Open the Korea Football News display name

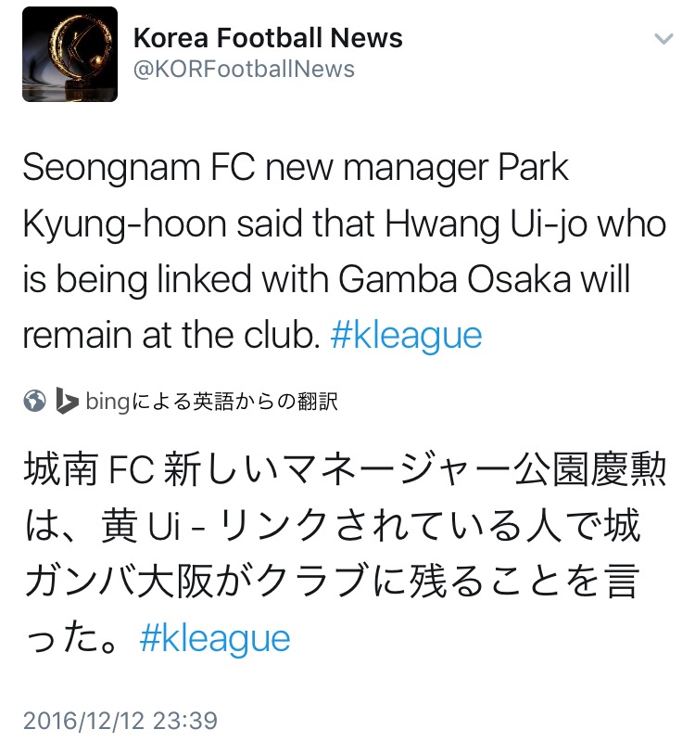(x=268, y=38)
